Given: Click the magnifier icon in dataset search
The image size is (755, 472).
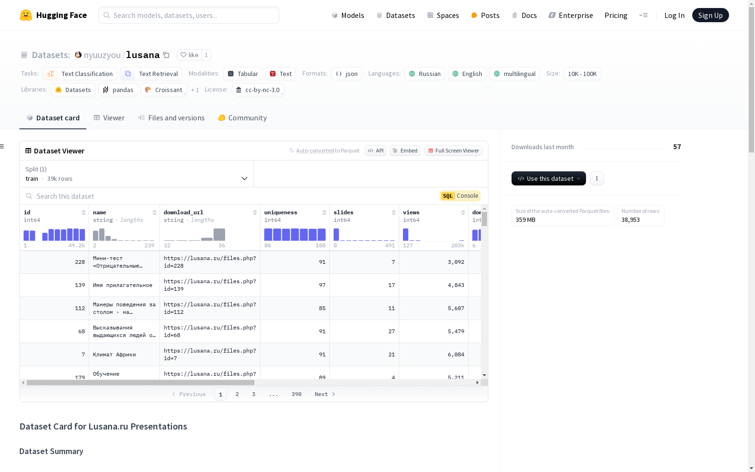Looking at the screenshot, I should (x=29, y=196).
